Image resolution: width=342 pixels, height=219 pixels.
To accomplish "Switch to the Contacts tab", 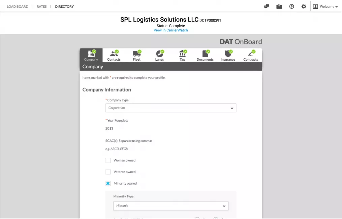I will click(x=114, y=55).
